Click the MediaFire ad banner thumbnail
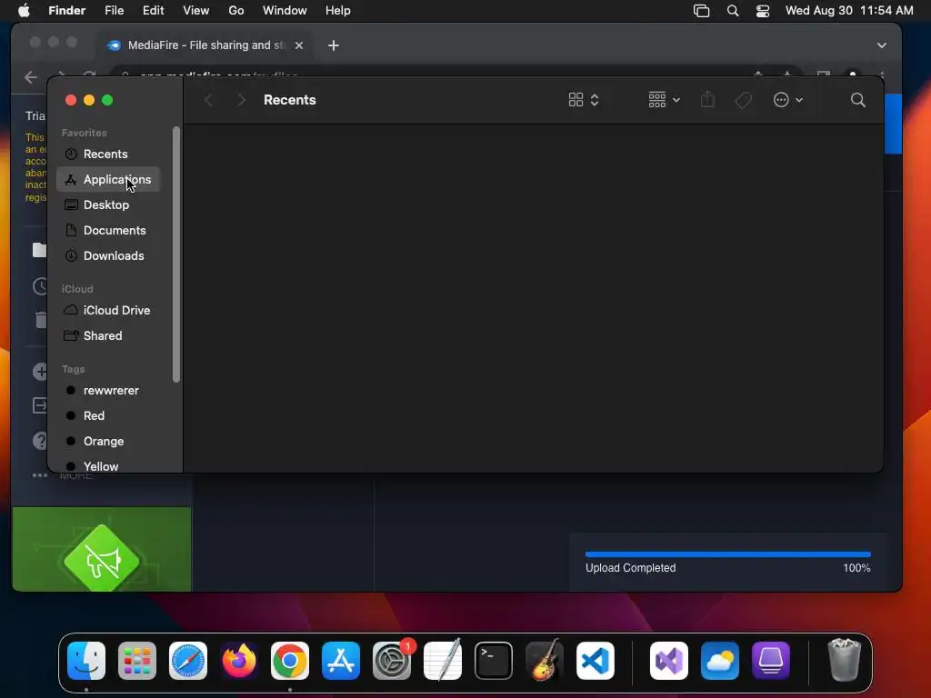 point(102,549)
